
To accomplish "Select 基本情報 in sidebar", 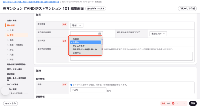I will click(x=11, y=25).
